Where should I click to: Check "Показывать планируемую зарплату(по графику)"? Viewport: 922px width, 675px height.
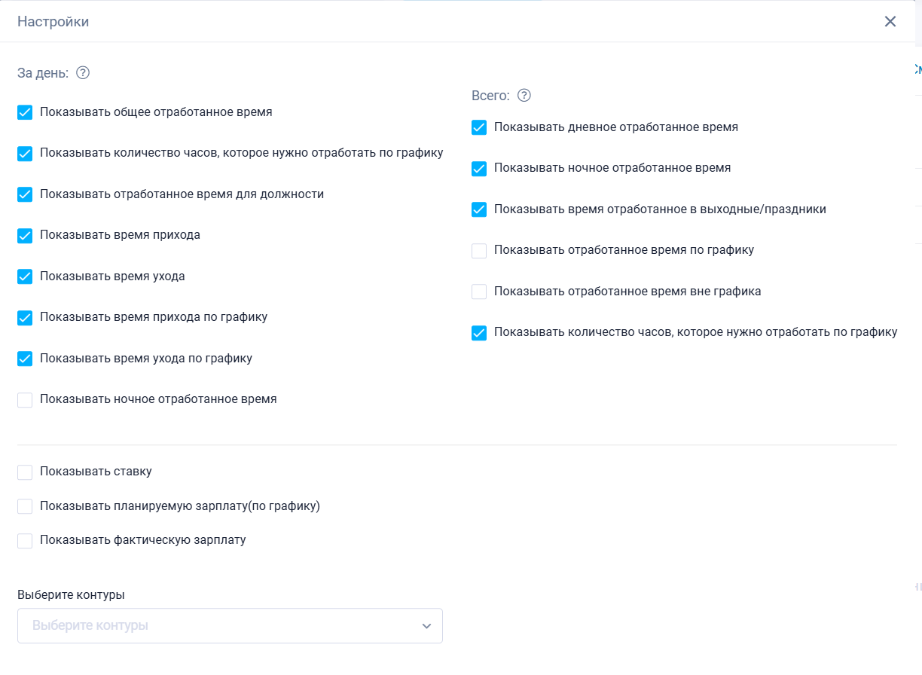tap(25, 506)
